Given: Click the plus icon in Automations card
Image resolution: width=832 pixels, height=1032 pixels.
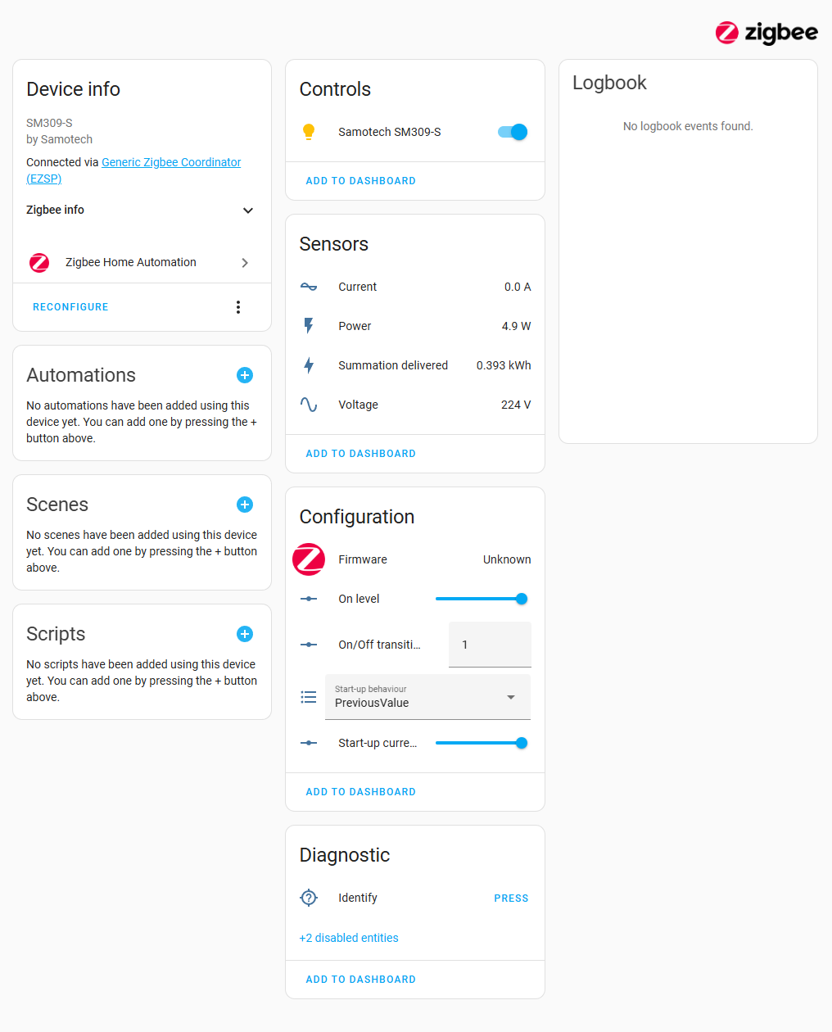Looking at the screenshot, I should click(x=245, y=375).
